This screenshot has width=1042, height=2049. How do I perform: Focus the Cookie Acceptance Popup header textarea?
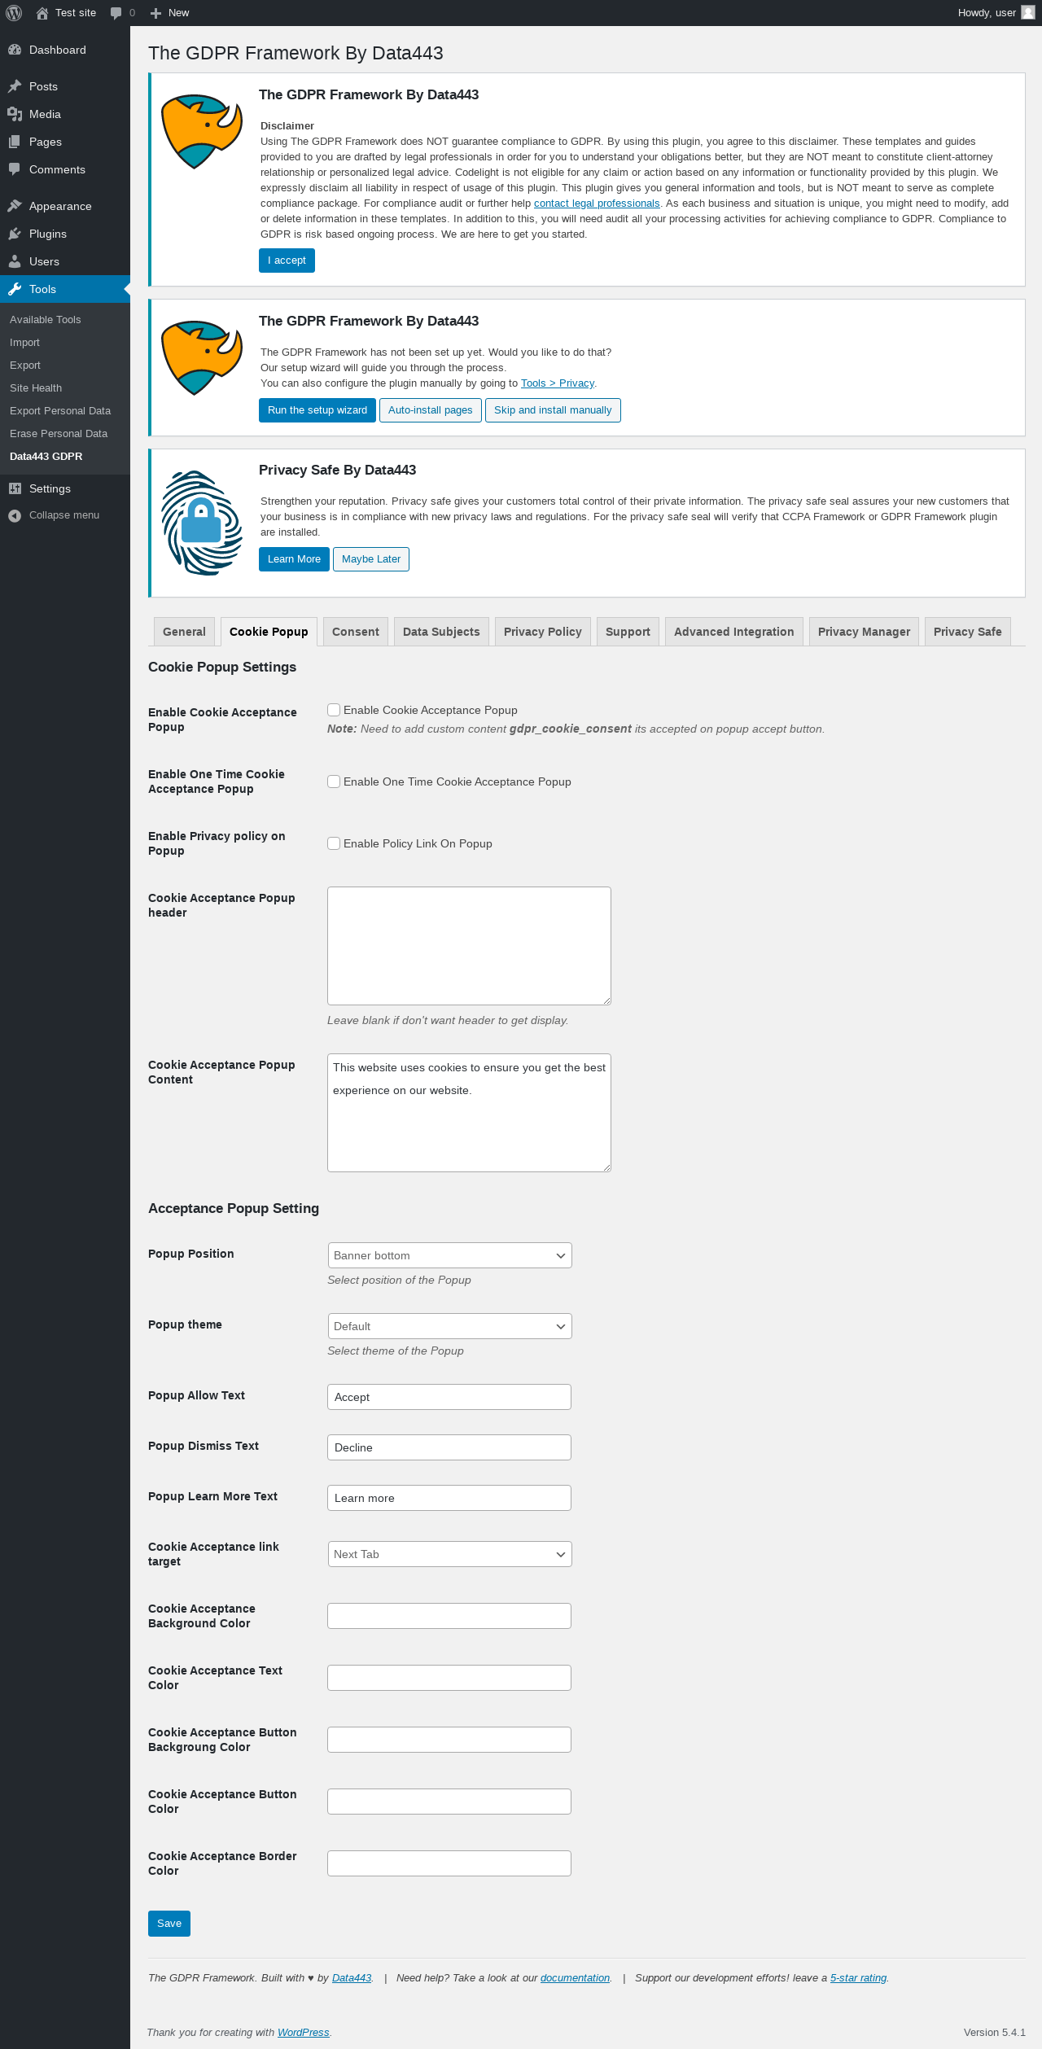(469, 946)
